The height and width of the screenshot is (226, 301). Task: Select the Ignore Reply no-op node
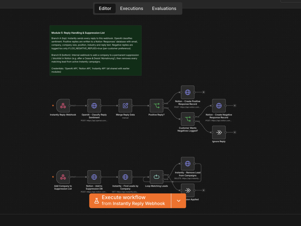pyautogui.click(x=219, y=132)
